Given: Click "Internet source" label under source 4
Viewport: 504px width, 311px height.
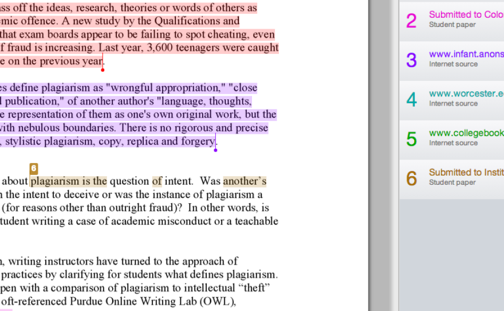Looking at the screenshot, I should coord(453,104).
